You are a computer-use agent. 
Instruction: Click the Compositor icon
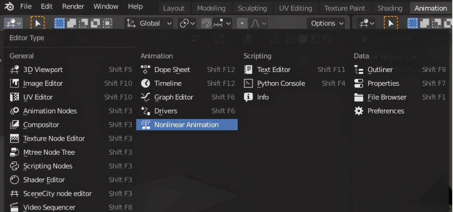pyautogui.click(x=15, y=125)
